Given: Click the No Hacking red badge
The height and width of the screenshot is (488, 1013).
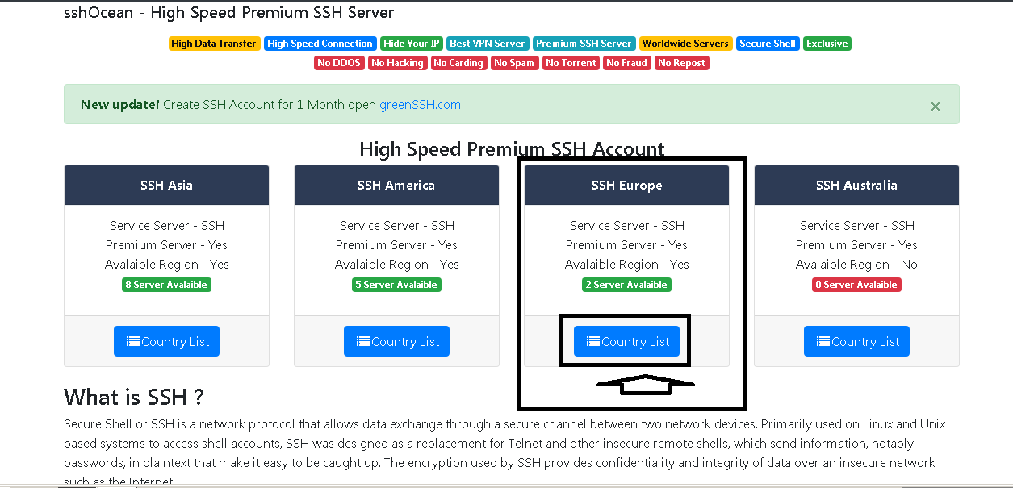Looking at the screenshot, I should point(397,63).
